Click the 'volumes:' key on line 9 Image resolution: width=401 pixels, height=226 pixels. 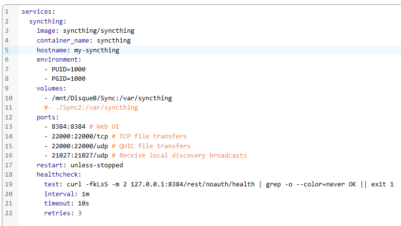[x=51, y=89]
